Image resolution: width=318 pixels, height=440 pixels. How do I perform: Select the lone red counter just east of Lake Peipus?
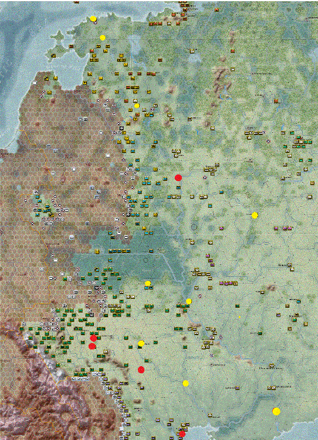pyautogui.click(x=160, y=60)
